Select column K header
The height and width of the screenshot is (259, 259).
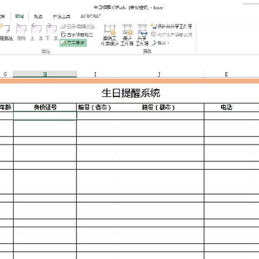click(227, 74)
